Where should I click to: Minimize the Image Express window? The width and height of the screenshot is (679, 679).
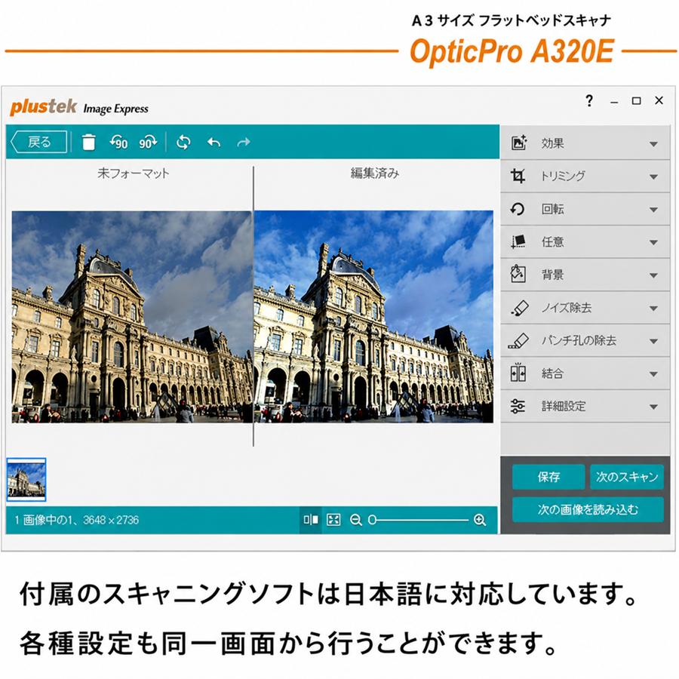[x=613, y=102]
